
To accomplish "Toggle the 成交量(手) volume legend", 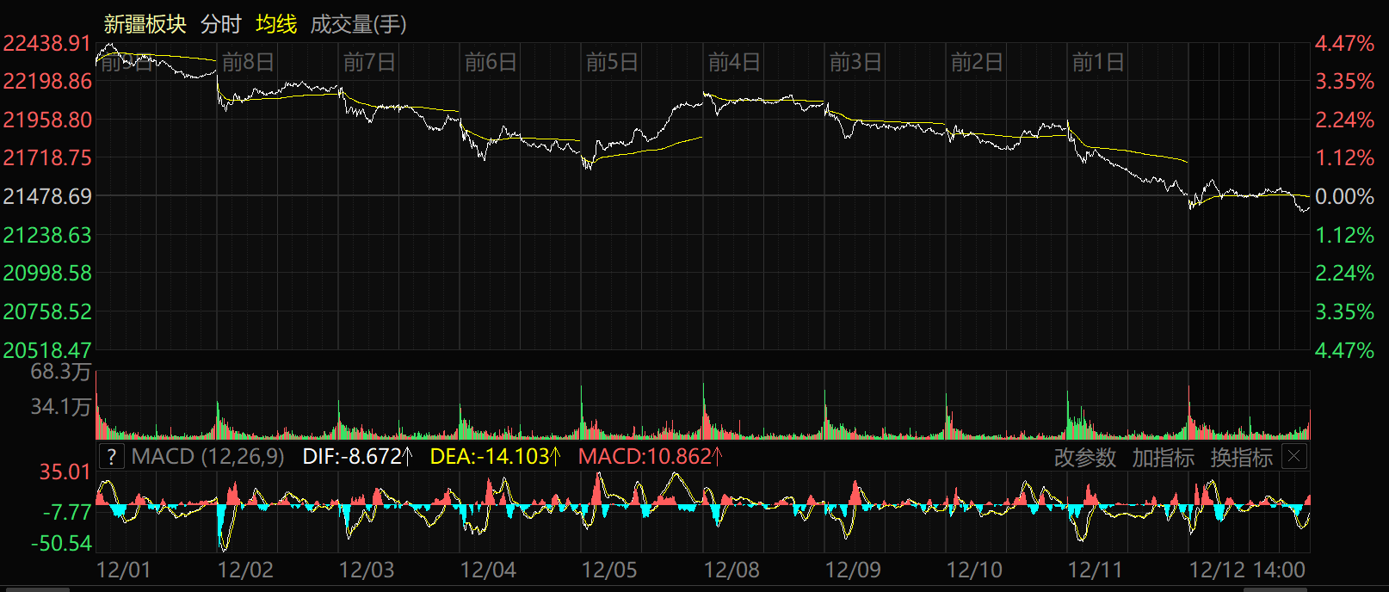I will tap(358, 24).
